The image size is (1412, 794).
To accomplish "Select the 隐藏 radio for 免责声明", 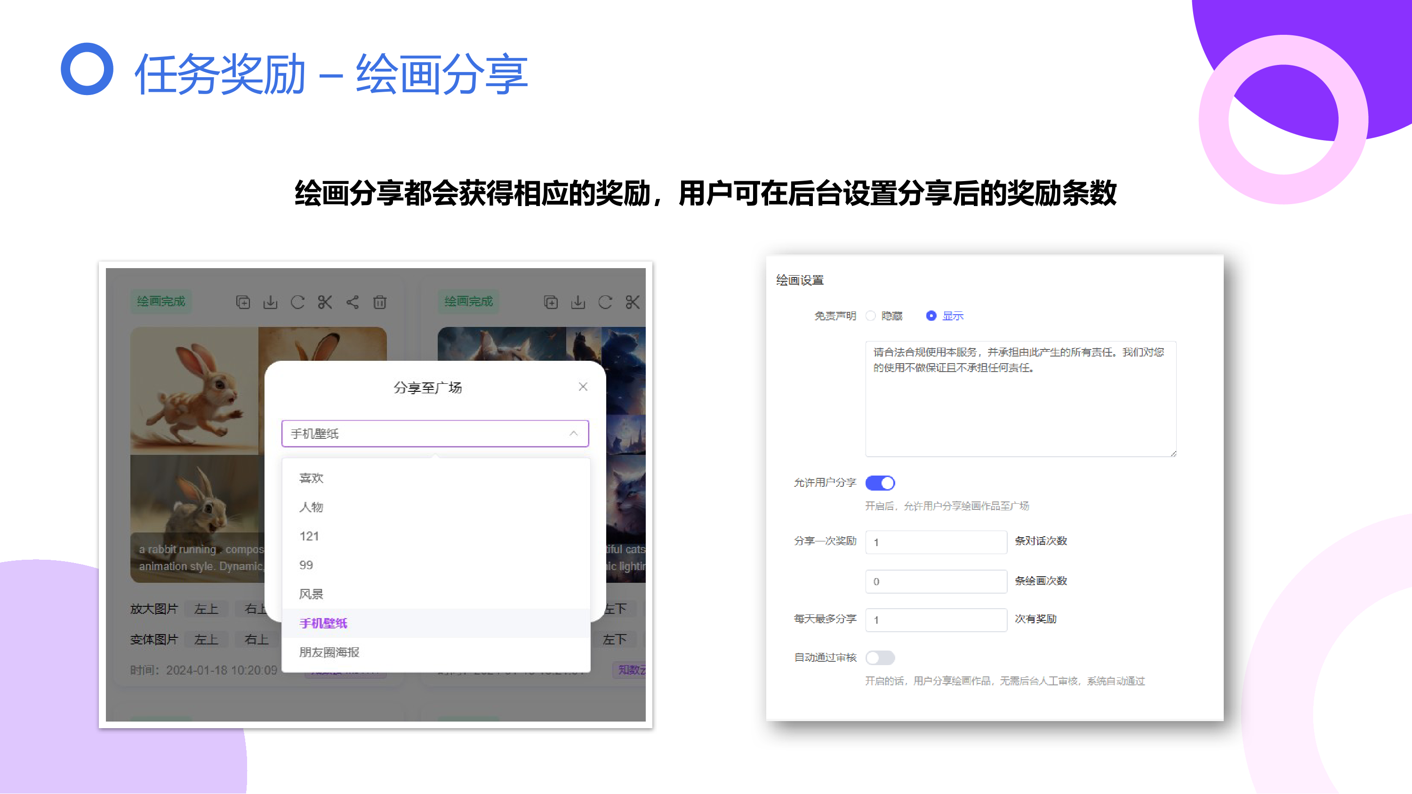I will (x=870, y=316).
